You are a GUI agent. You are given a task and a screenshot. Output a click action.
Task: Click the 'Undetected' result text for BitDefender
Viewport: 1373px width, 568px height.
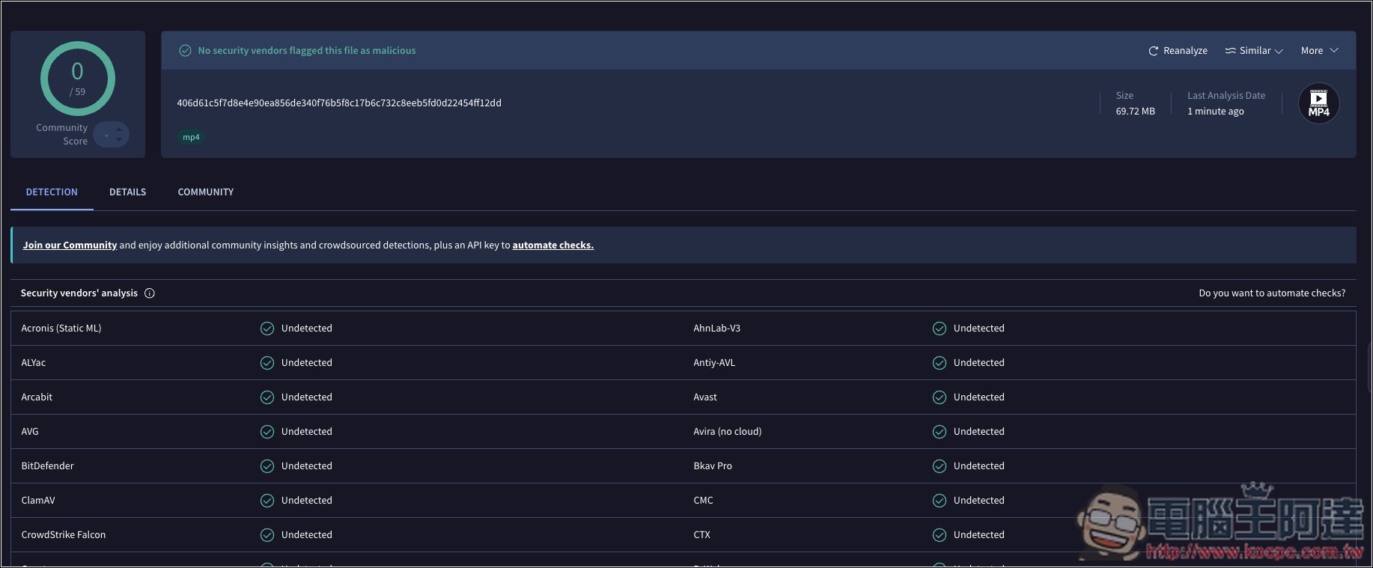tap(307, 466)
